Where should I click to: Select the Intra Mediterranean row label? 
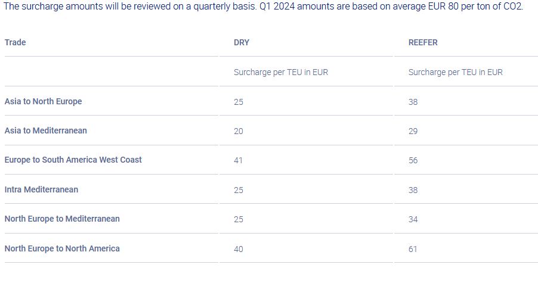coord(41,189)
